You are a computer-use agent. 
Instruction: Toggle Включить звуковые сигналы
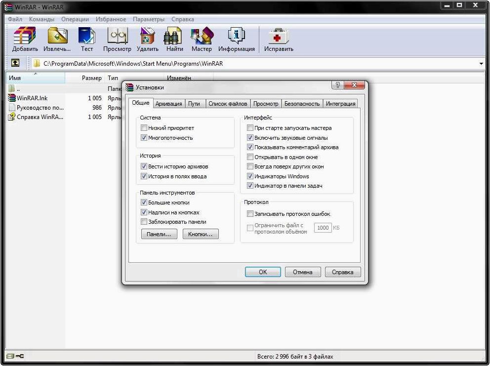(250, 137)
